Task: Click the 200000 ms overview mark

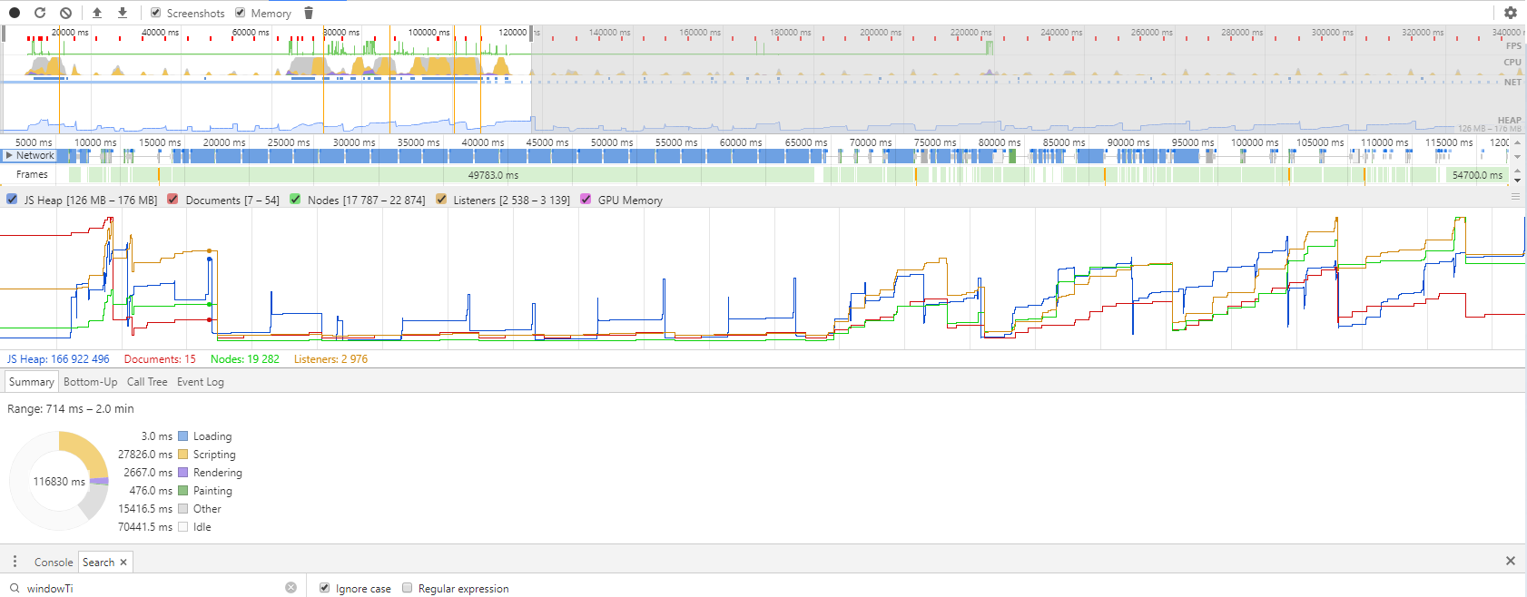Action: pyautogui.click(x=880, y=33)
